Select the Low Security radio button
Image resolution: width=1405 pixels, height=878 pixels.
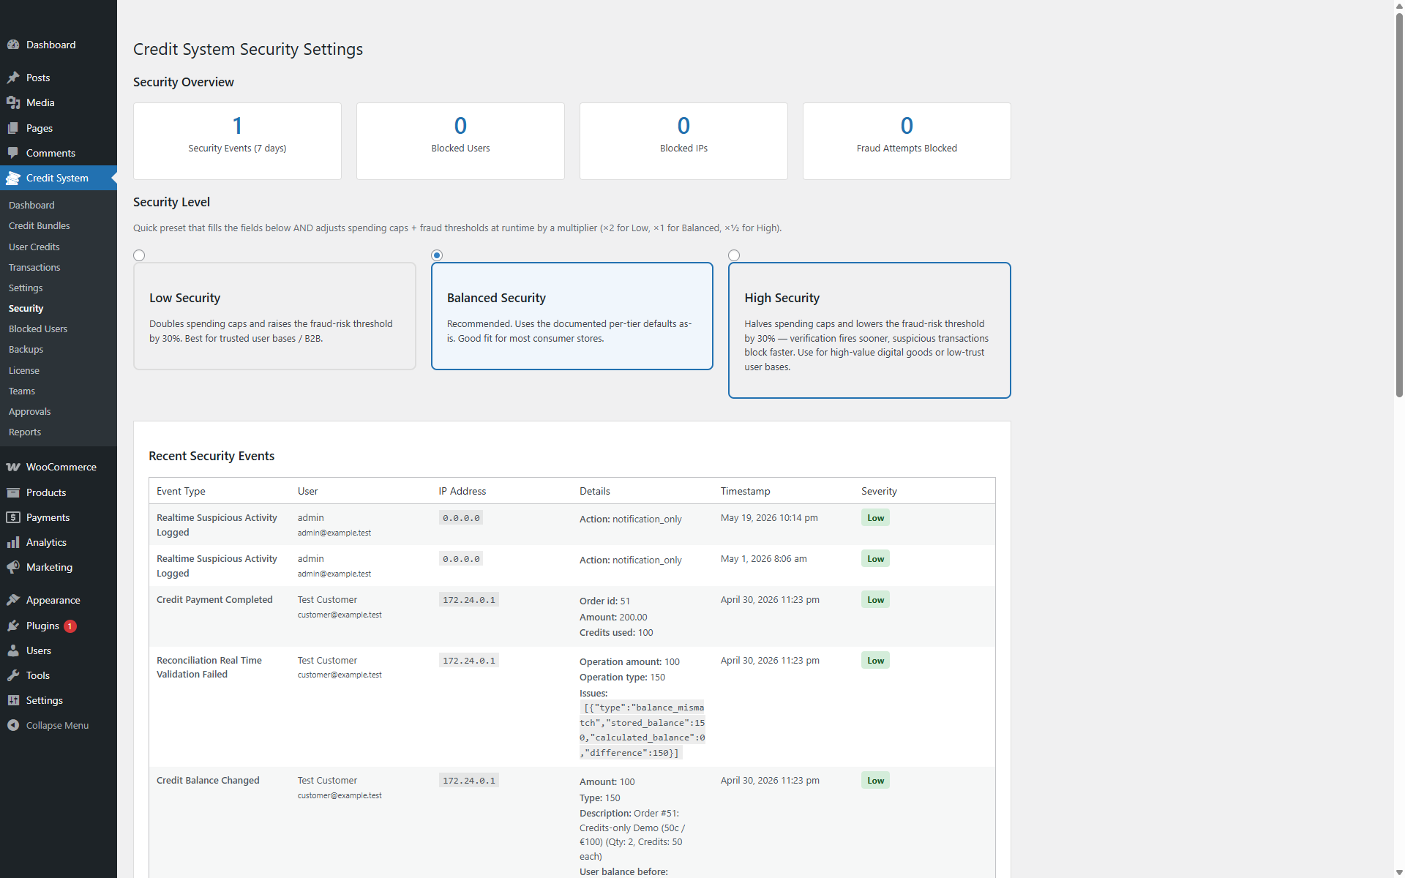click(x=139, y=255)
